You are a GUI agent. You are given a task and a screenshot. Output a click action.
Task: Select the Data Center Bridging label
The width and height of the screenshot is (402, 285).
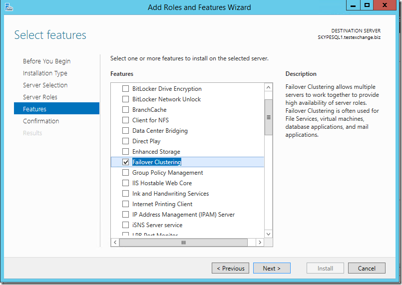(x=160, y=131)
